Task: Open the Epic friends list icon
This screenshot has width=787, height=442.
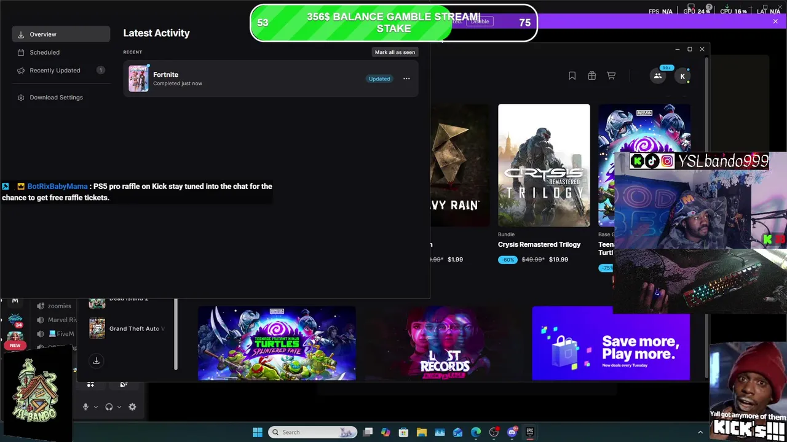Action: click(657, 76)
